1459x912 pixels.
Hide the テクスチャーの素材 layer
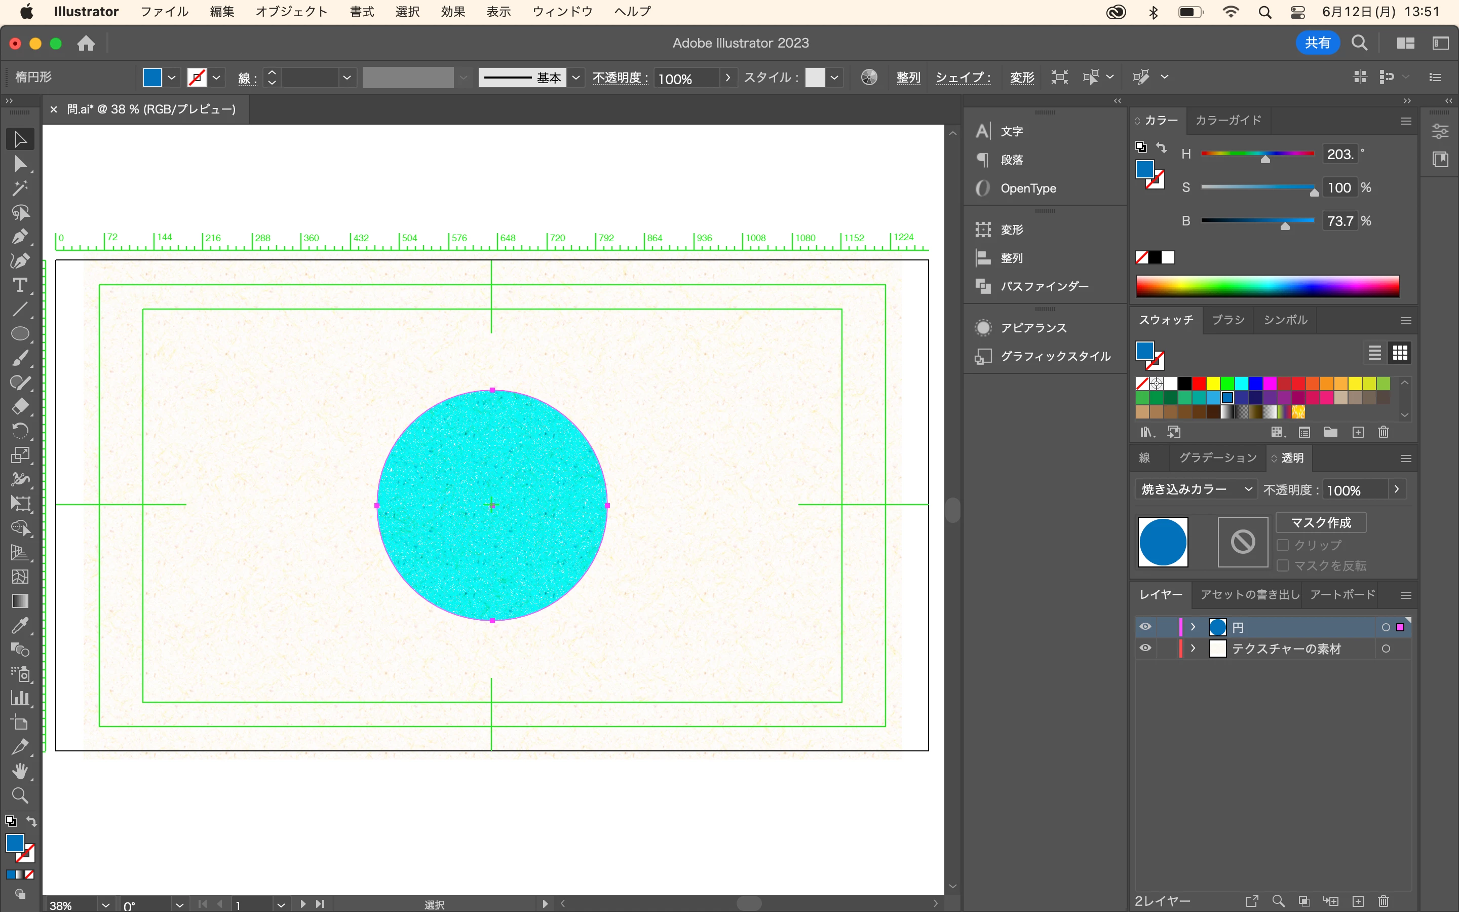[1145, 649]
